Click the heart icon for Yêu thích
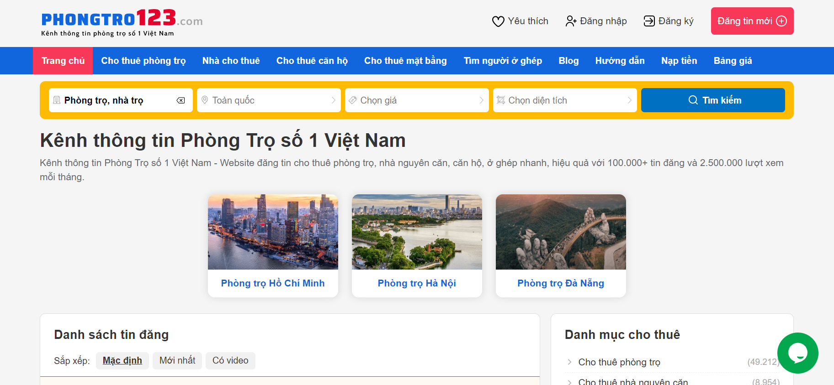Viewport: 834px width, 385px height. click(x=498, y=21)
